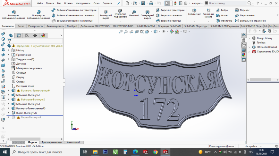Select the Ребро rib tool
The image size is (279, 156).
pyautogui.click(x=222, y=10)
